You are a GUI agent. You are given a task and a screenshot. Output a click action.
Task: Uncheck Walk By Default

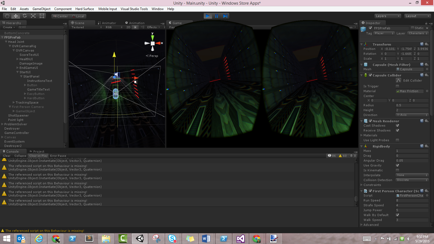[397, 215]
